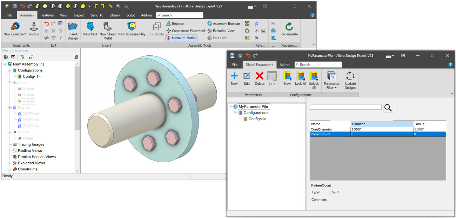Collapse the New Assembly (1) tree node
Image resolution: width=456 pixels, height=218 pixels.
pyautogui.click(x=5, y=64)
